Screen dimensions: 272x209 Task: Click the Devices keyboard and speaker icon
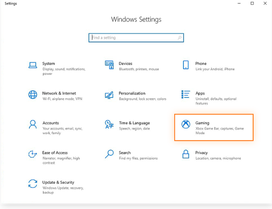pos(109,65)
